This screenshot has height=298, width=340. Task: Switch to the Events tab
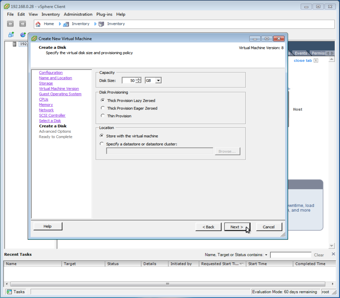coord(301,53)
